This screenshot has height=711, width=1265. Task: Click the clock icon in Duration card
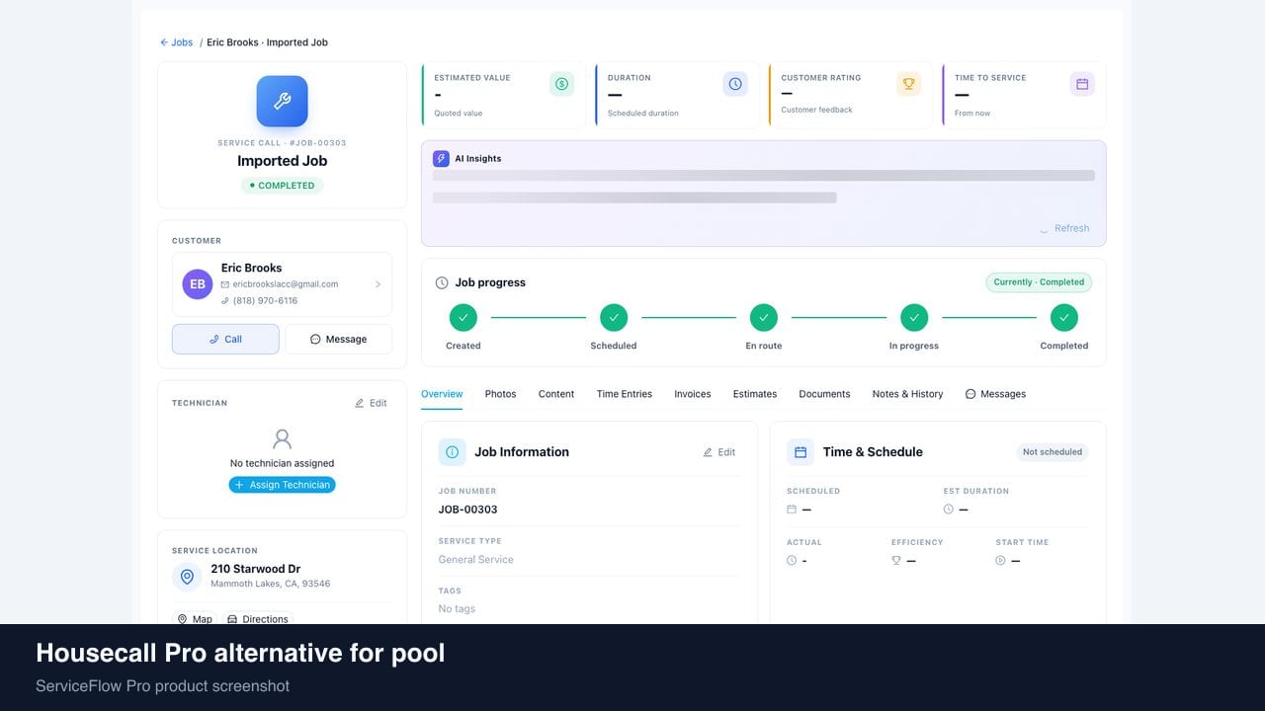[x=735, y=84]
